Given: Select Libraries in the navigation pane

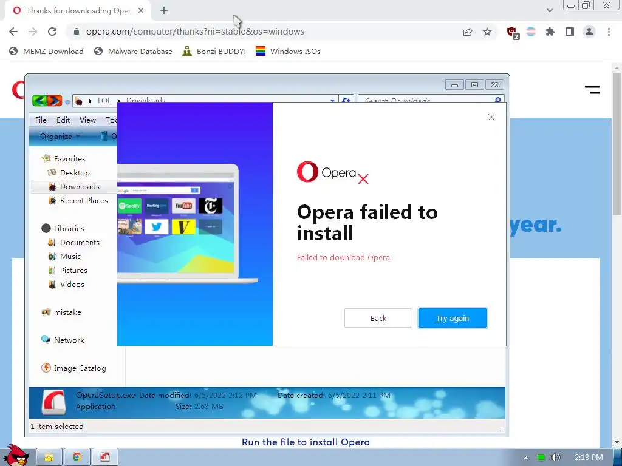Looking at the screenshot, I should (63, 228).
